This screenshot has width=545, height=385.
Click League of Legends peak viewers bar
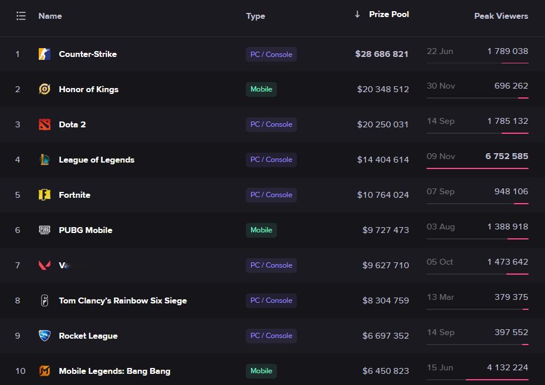point(477,168)
